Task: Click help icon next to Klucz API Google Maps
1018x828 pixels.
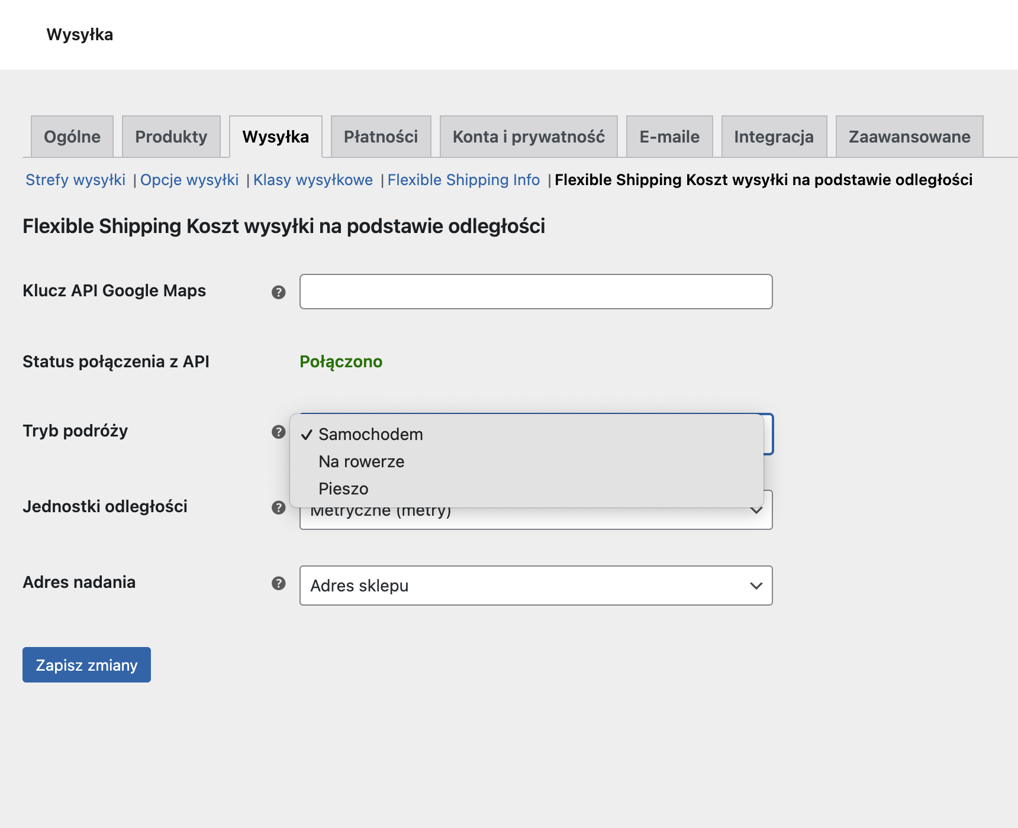Action: coord(278,292)
